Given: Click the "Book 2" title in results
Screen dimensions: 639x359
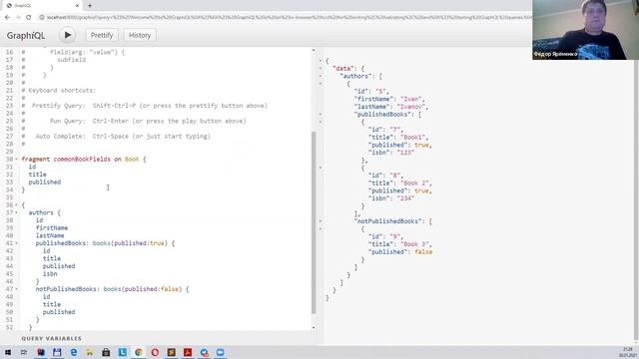Looking at the screenshot, I should [x=414, y=183].
